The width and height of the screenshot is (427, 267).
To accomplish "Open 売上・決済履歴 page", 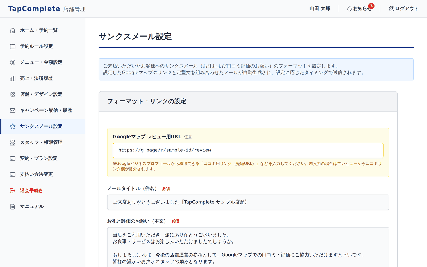I will coord(43,78).
